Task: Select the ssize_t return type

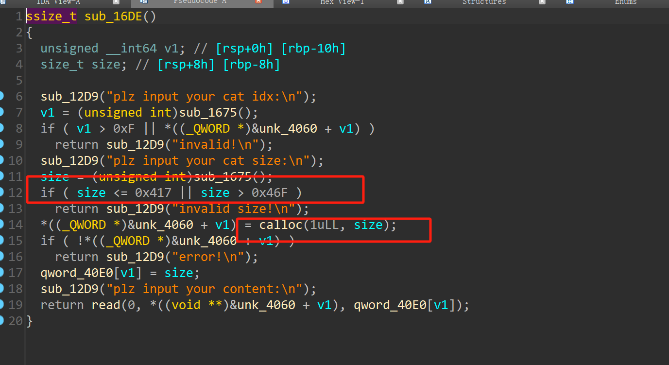Action: (x=51, y=17)
